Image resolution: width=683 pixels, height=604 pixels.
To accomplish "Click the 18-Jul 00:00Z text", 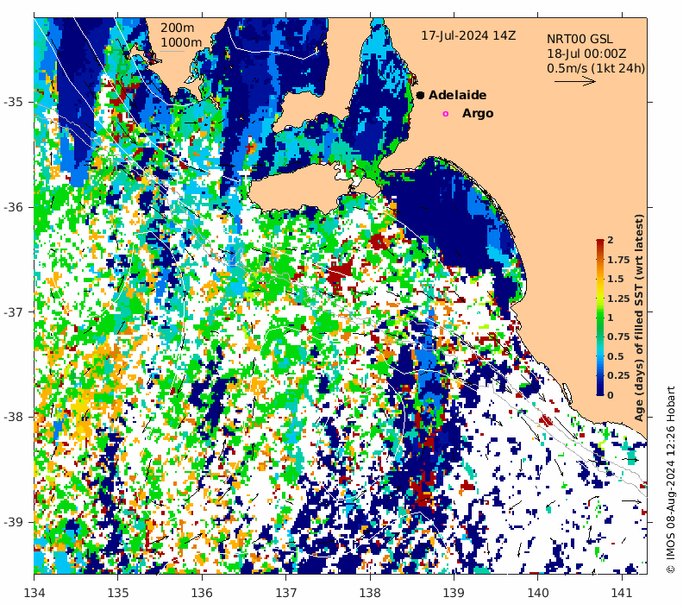I will (586, 53).
